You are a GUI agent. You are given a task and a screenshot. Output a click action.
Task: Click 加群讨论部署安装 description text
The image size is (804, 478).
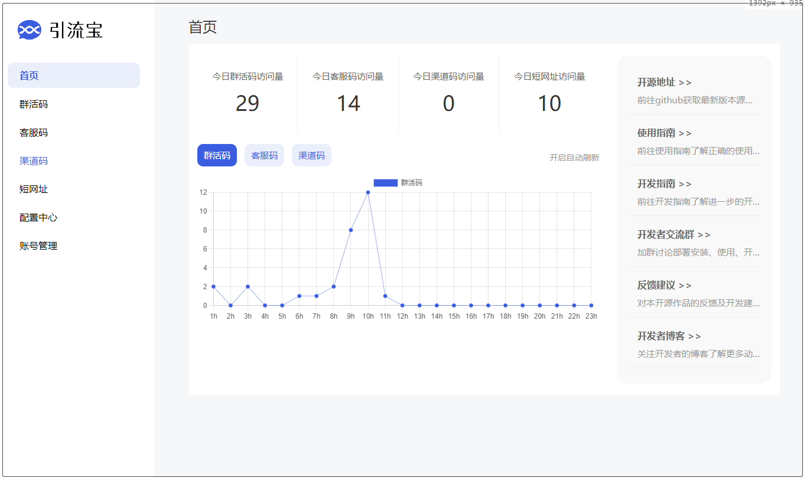point(698,253)
